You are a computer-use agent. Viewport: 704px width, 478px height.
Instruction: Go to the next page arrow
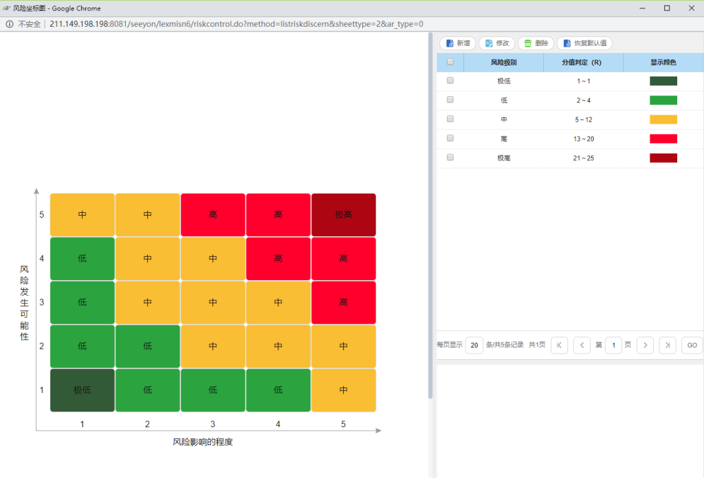pyautogui.click(x=645, y=345)
